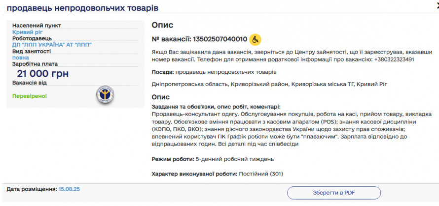Open employer link ДП "ЛПП УКРАЇНА" АТ "ЛПП"

(52, 45)
